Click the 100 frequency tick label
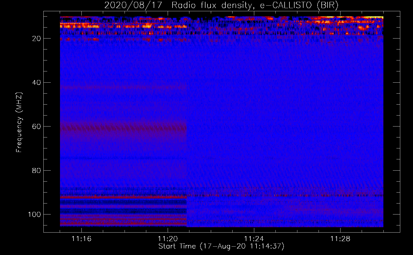 [34, 214]
